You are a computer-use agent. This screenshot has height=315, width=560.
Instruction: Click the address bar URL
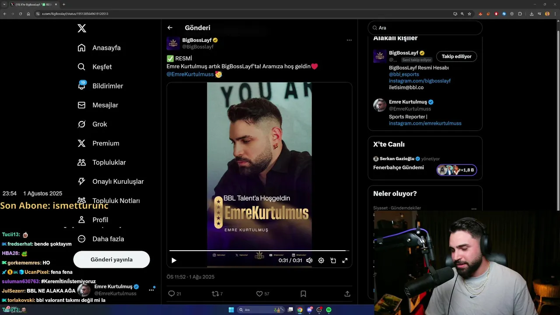(x=75, y=14)
